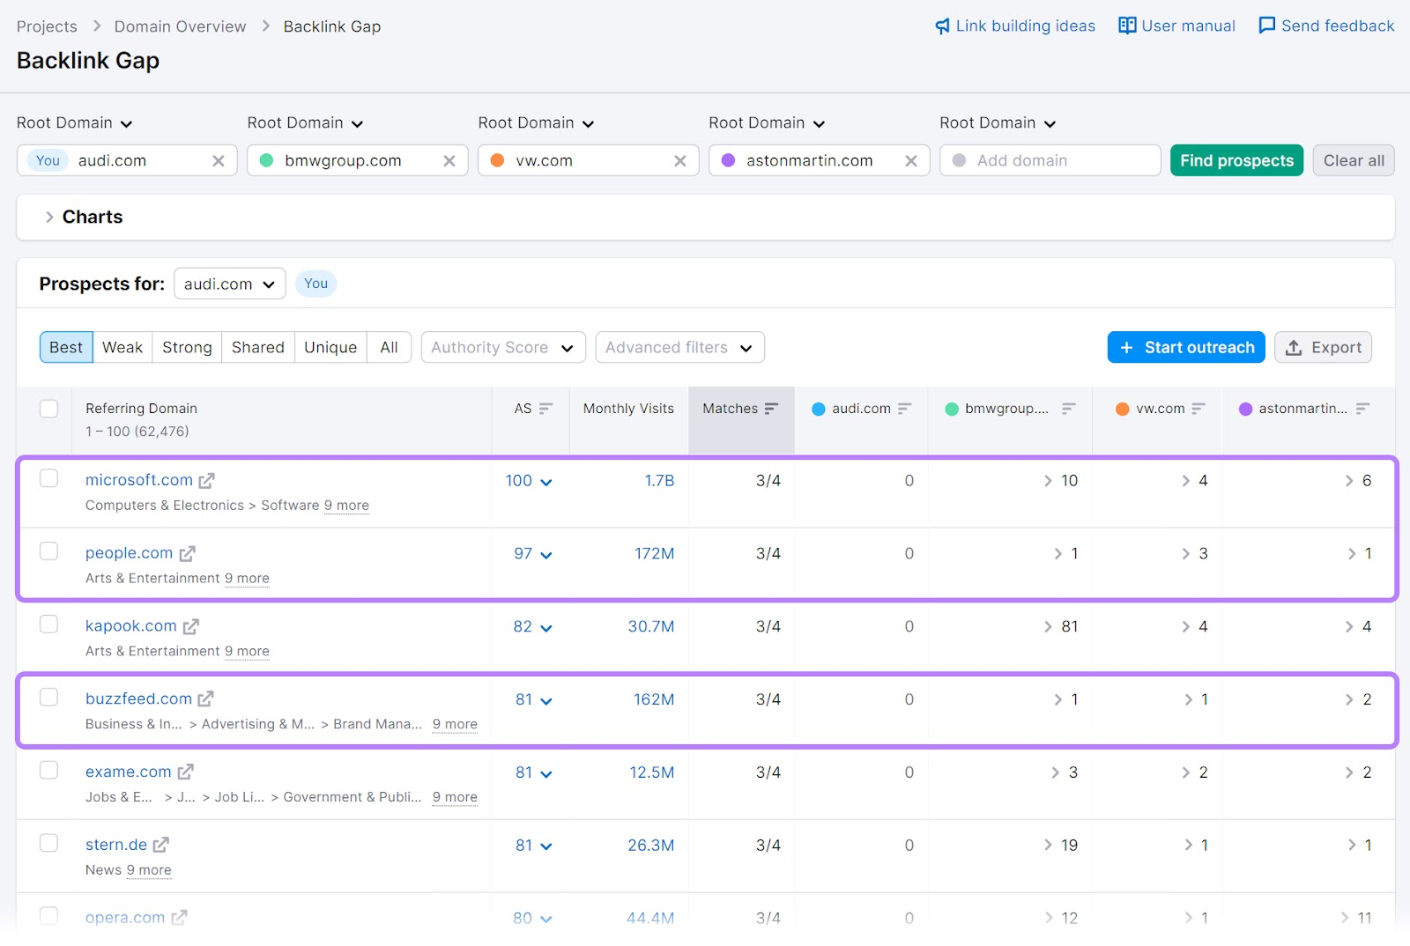Open the Authority Score filter dropdown
1410x946 pixels.
(x=501, y=347)
